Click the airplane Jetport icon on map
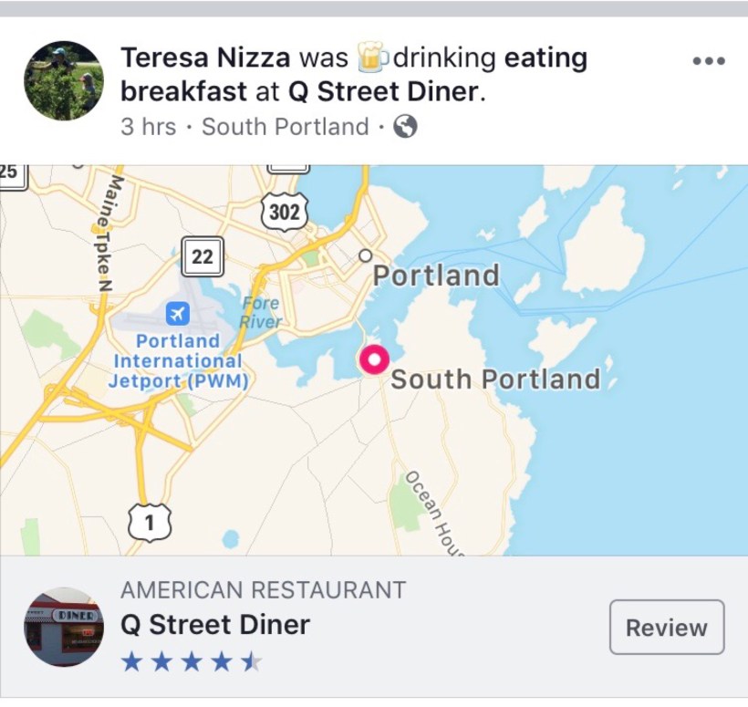Viewport: 748px width, 707px height. click(178, 314)
